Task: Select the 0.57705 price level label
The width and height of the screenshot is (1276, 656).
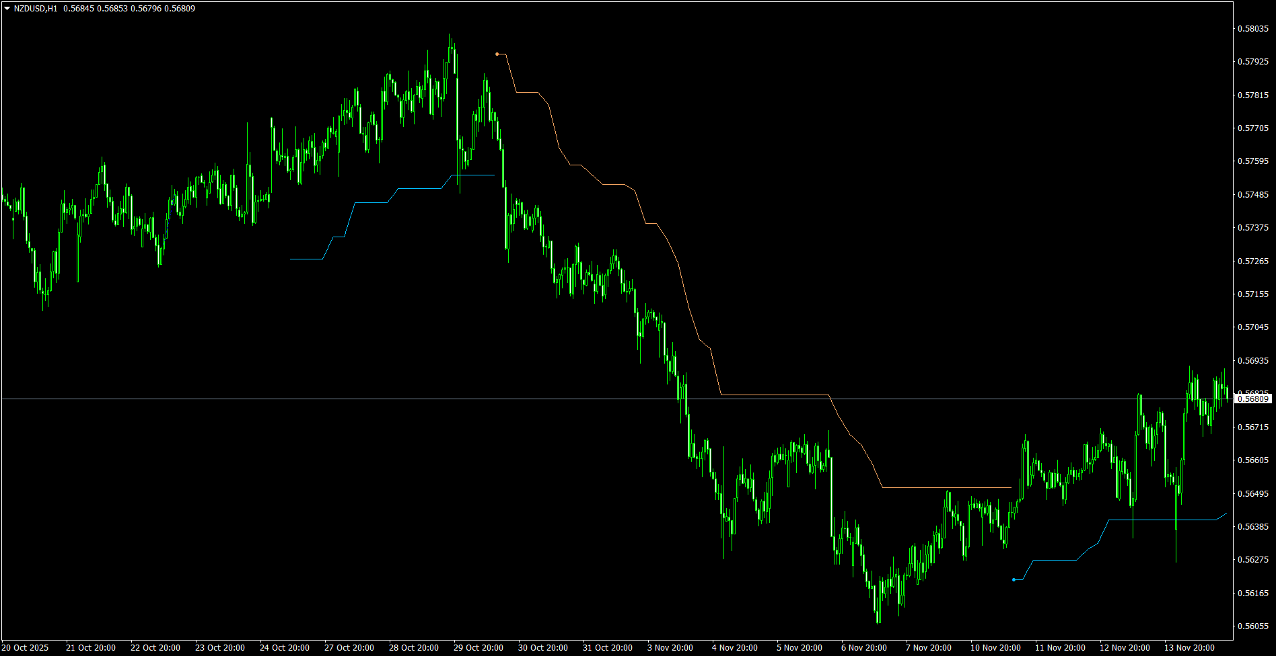Action: 1253,128
